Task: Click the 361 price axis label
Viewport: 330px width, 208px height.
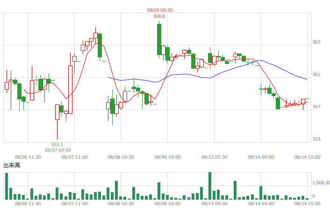Action: click(316, 75)
